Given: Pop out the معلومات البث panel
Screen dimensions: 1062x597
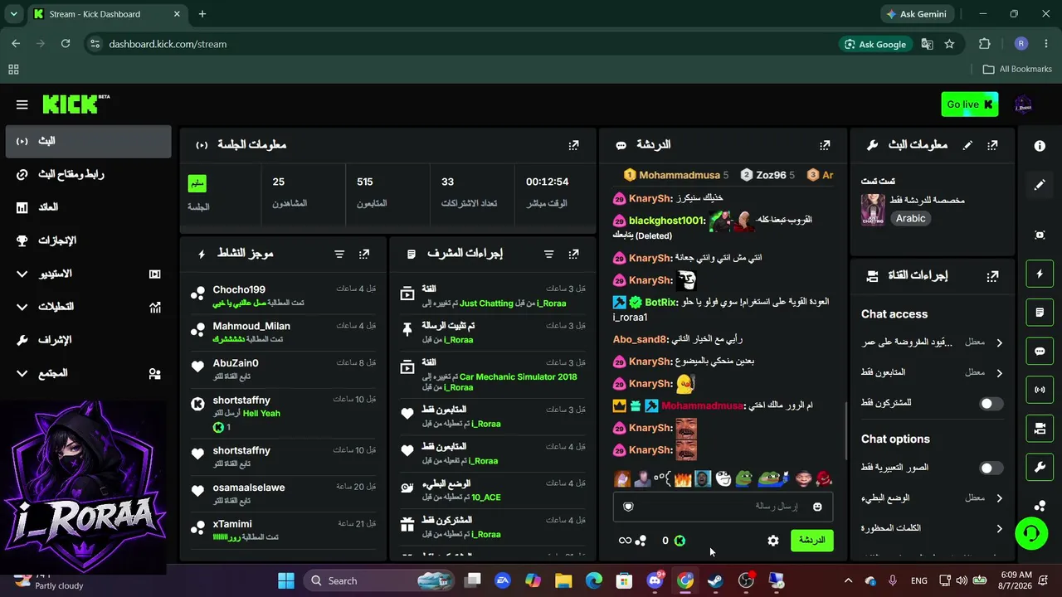Looking at the screenshot, I should click(992, 145).
